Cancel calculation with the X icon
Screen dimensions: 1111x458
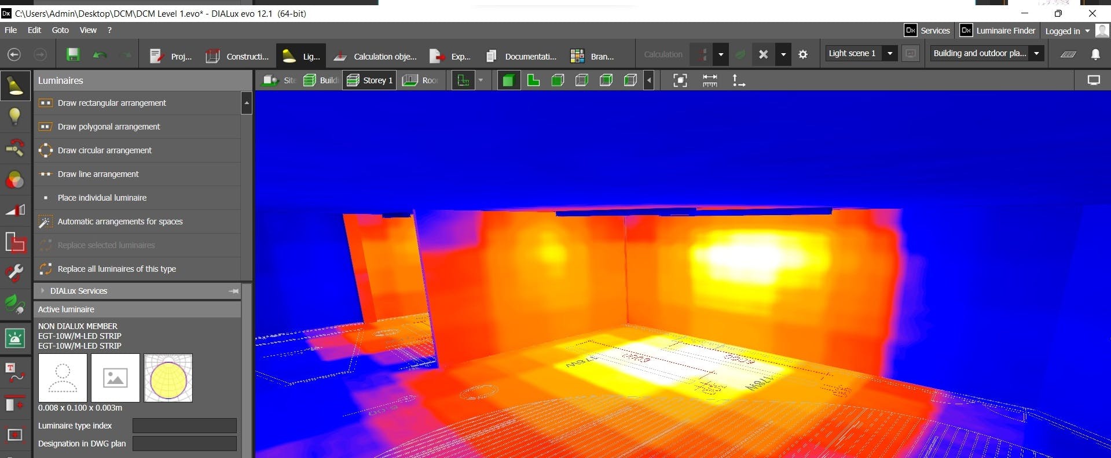pyautogui.click(x=764, y=54)
